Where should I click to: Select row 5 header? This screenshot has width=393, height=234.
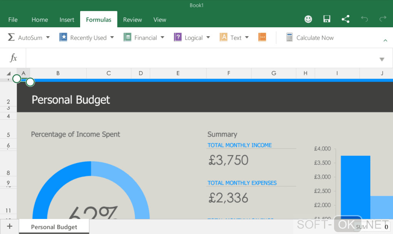8,129
